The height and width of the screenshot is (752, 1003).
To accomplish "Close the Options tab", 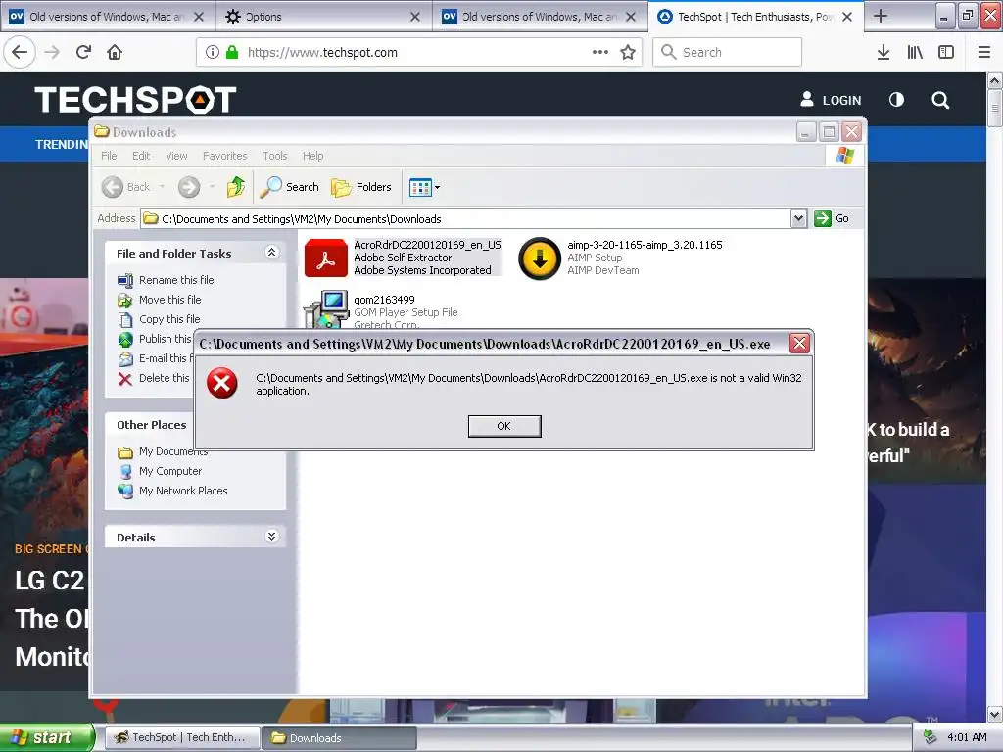I will coord(415,17).
